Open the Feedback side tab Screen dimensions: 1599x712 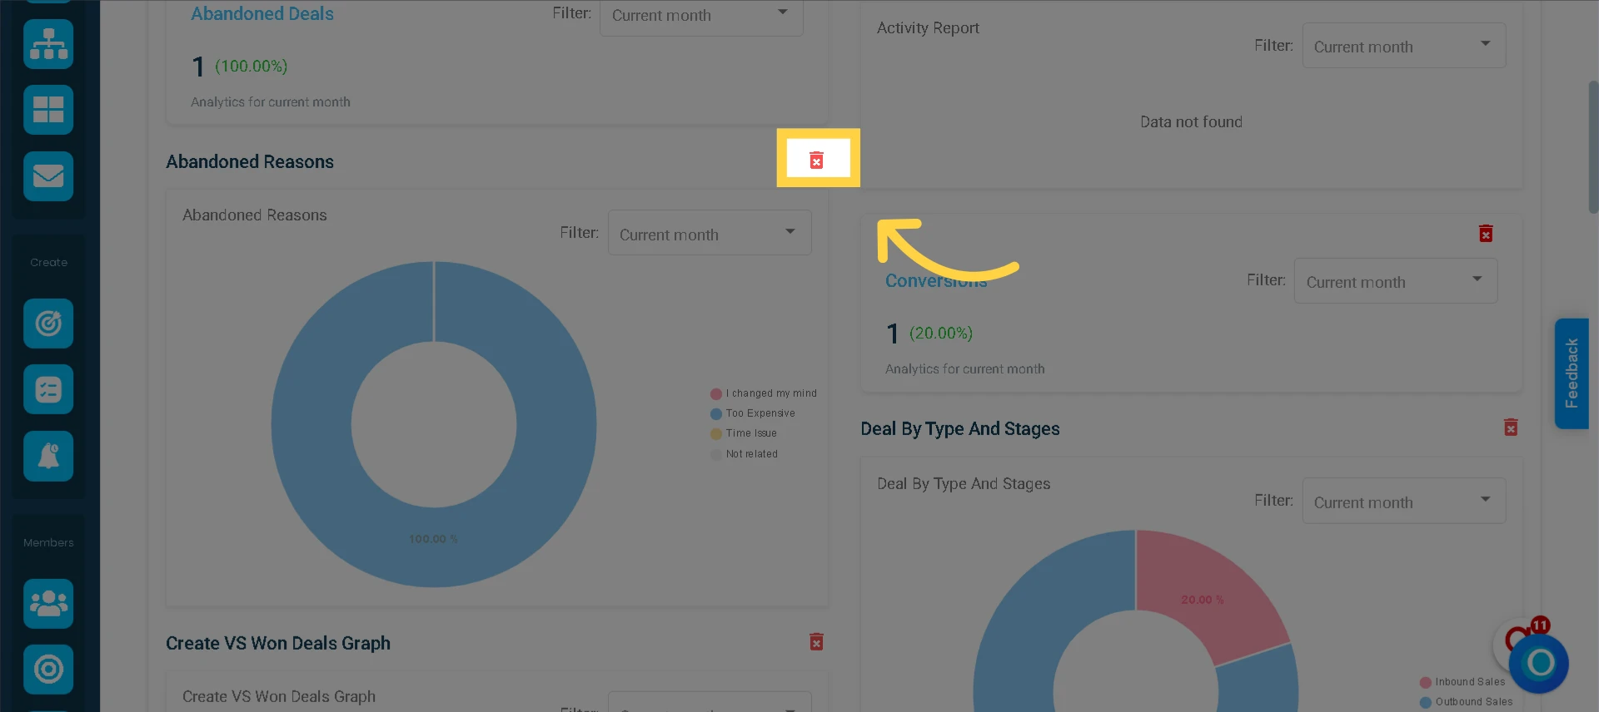tap(1572, 373)
